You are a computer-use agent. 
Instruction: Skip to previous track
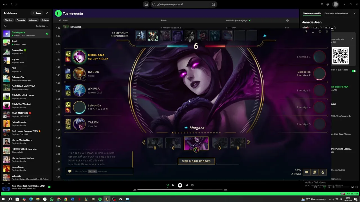click(173, 185)
